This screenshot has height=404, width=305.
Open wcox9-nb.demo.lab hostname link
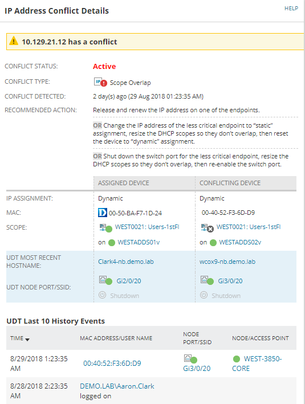click(227, 262)
